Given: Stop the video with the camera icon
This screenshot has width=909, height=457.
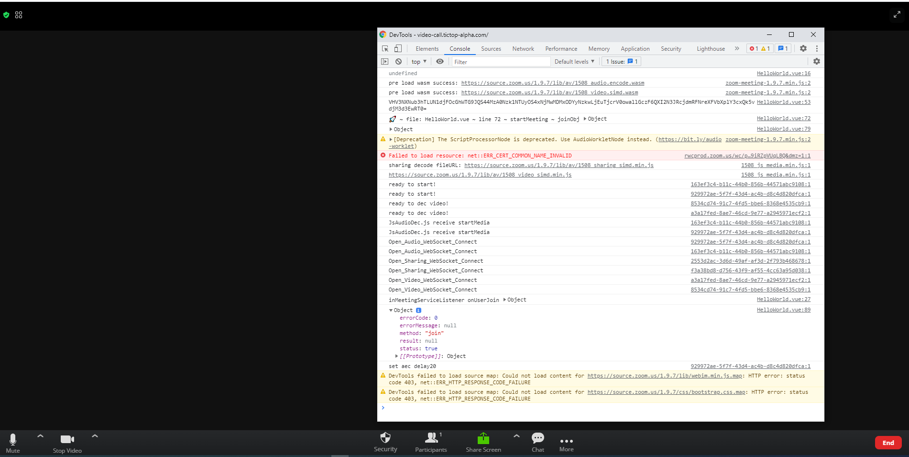Looking at the screenshot, I should (x=67, y=439).
